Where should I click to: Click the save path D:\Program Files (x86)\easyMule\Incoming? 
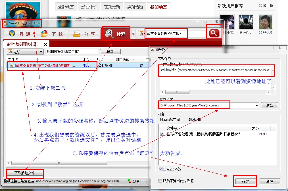[189, 105]
